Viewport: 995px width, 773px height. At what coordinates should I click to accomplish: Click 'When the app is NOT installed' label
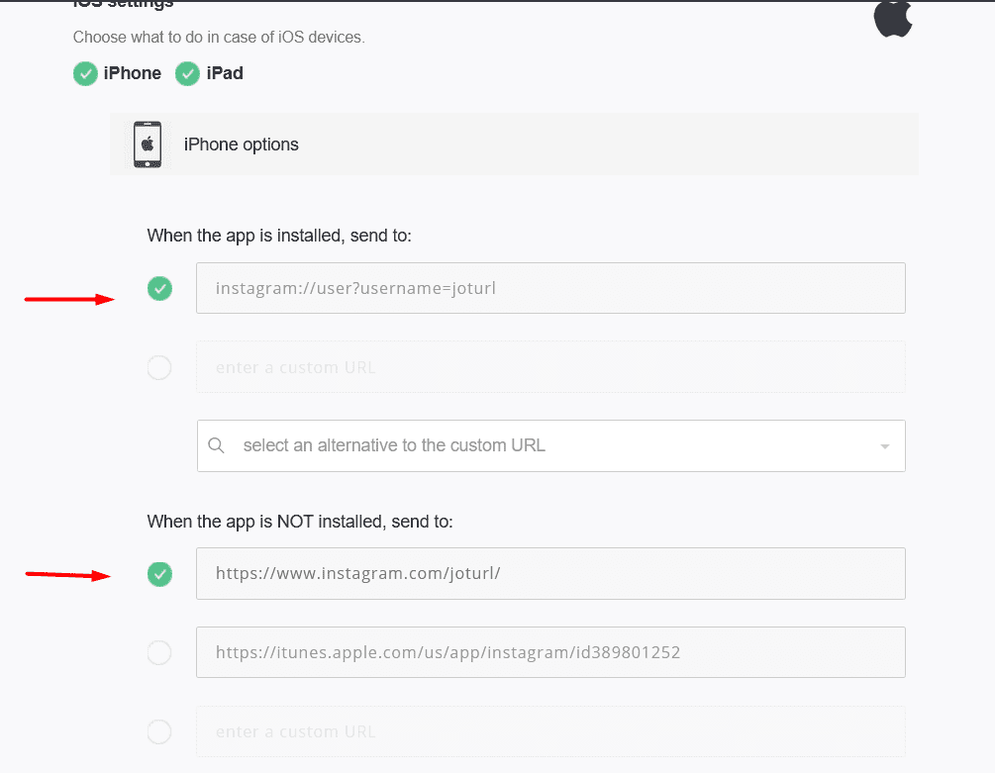(300, 522)
